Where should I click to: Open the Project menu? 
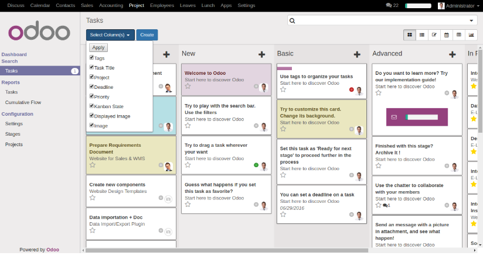(137, 5)
